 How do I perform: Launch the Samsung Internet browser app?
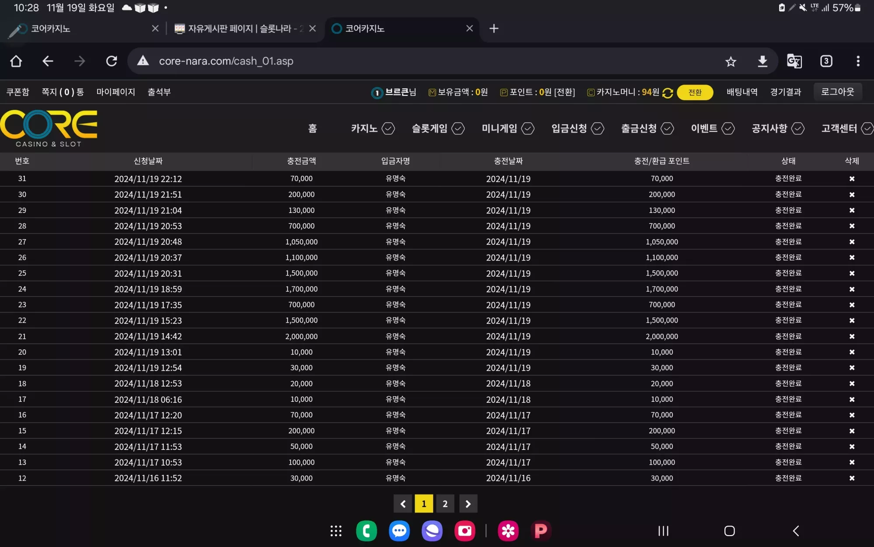(432, 531)
